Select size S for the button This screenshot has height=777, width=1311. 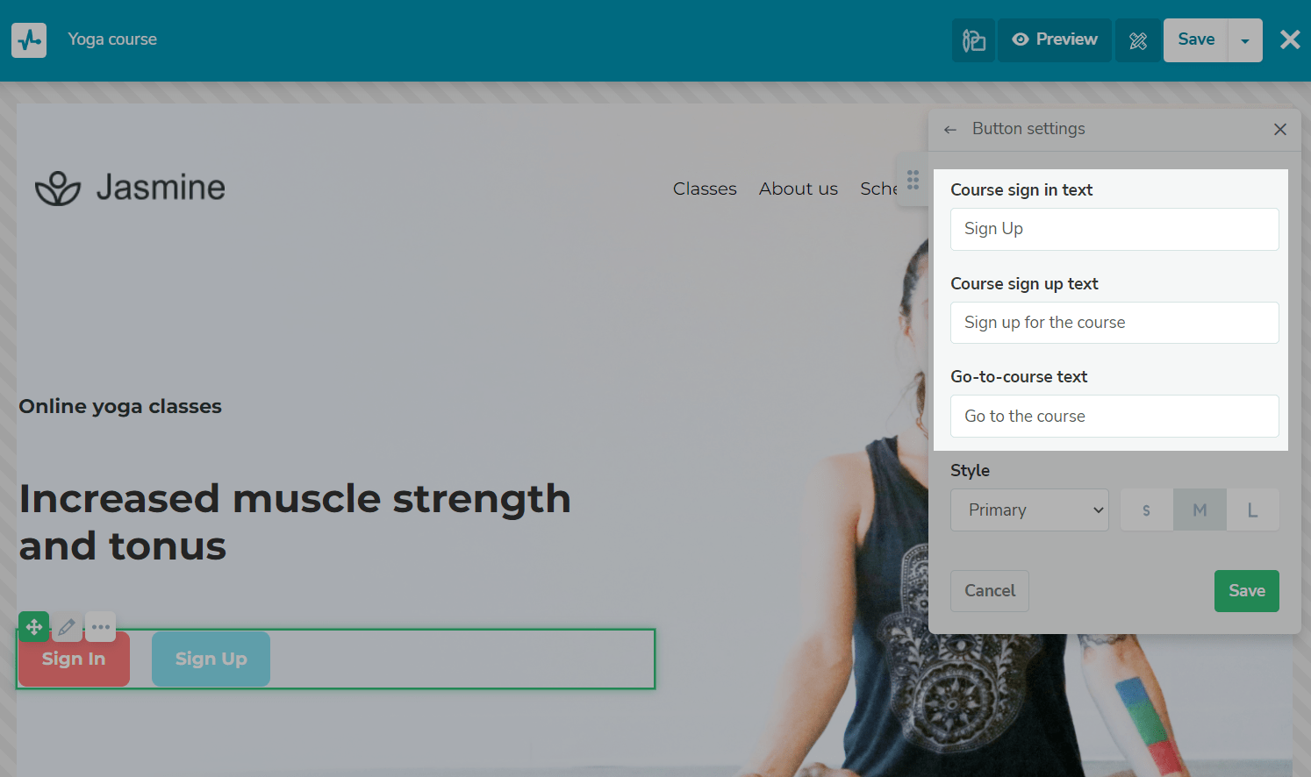pyautogui.click(x=1146, y=510)
